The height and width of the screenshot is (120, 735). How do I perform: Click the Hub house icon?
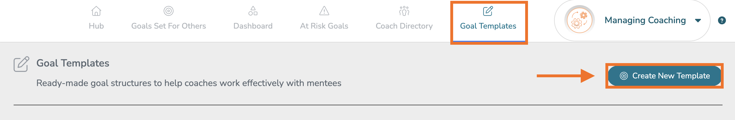coord(96,11)
